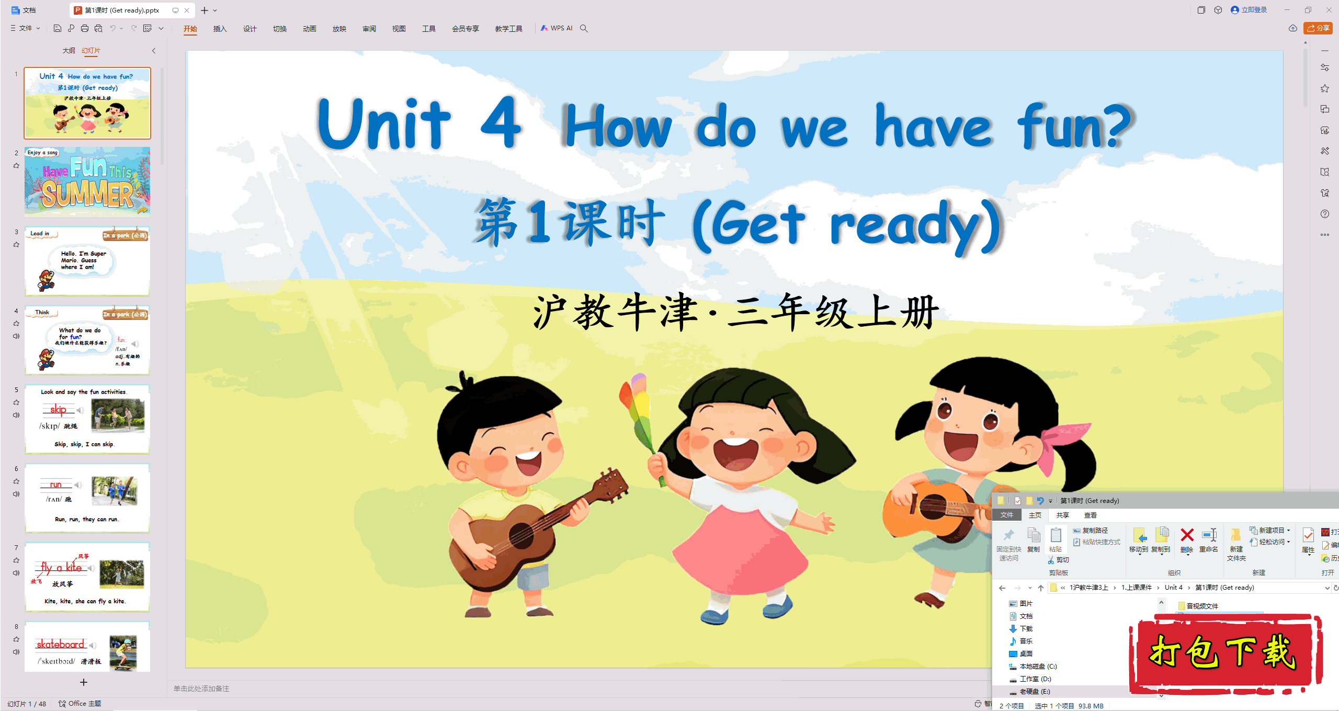Open the 插入 ribbon tab
This screenshot has height=711, width=1339.
click(x=220, y=29)
